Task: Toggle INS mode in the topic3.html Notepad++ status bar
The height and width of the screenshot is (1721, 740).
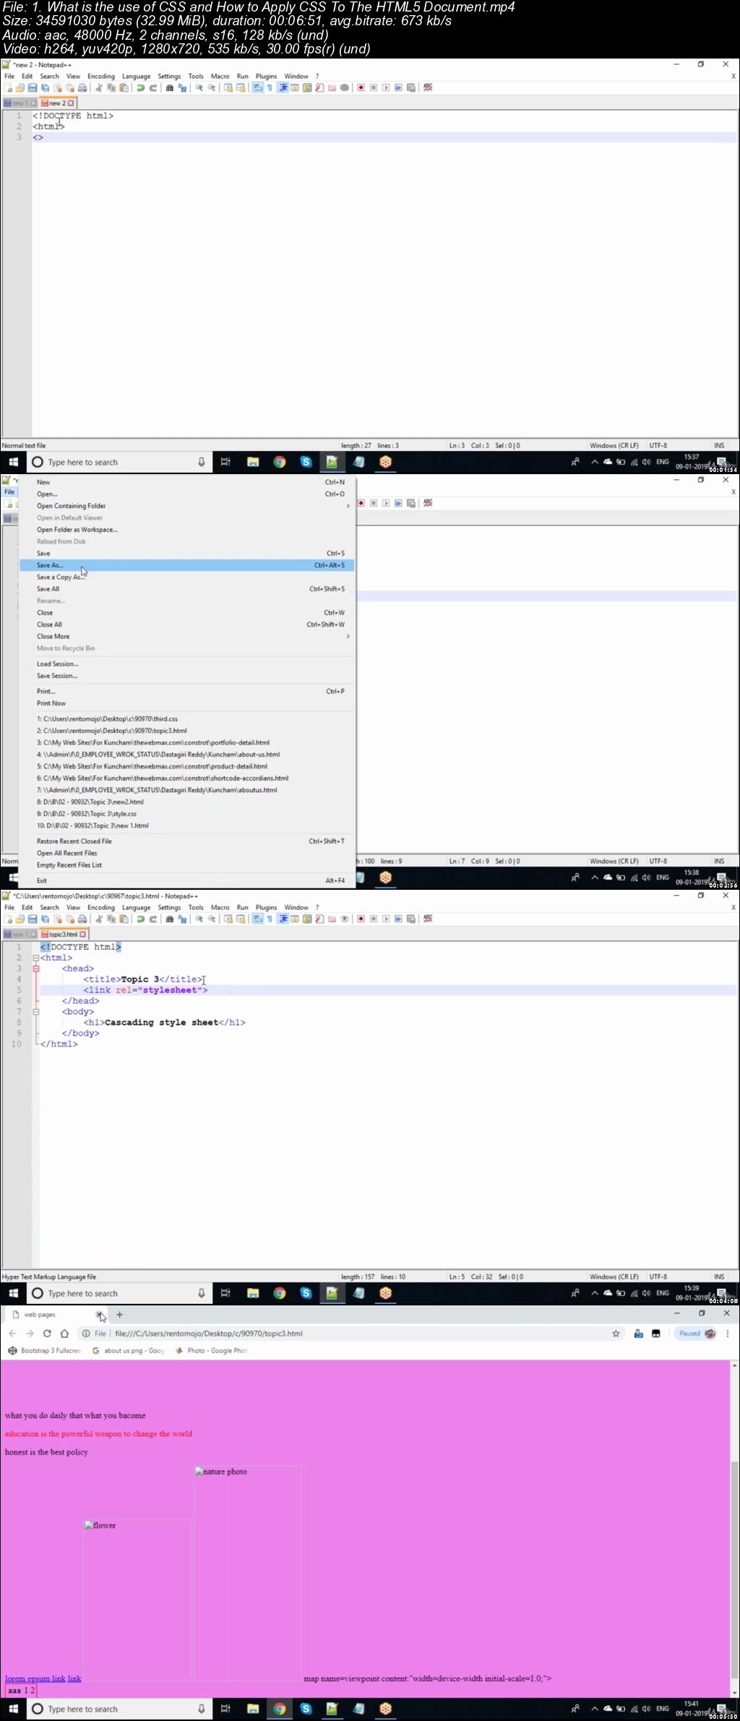Action: point(719,1276)
